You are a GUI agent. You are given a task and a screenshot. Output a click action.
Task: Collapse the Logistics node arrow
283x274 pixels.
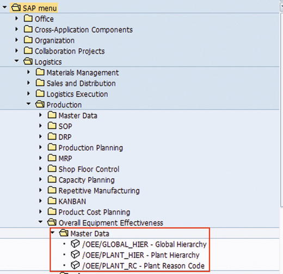(17, 61)
